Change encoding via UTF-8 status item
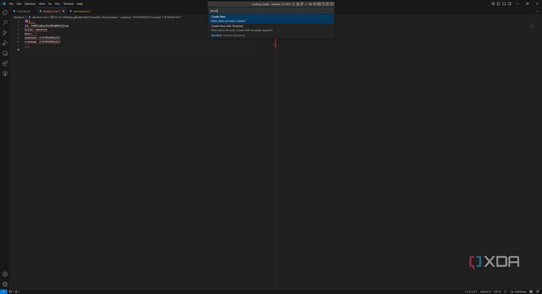 click(497, 291)
